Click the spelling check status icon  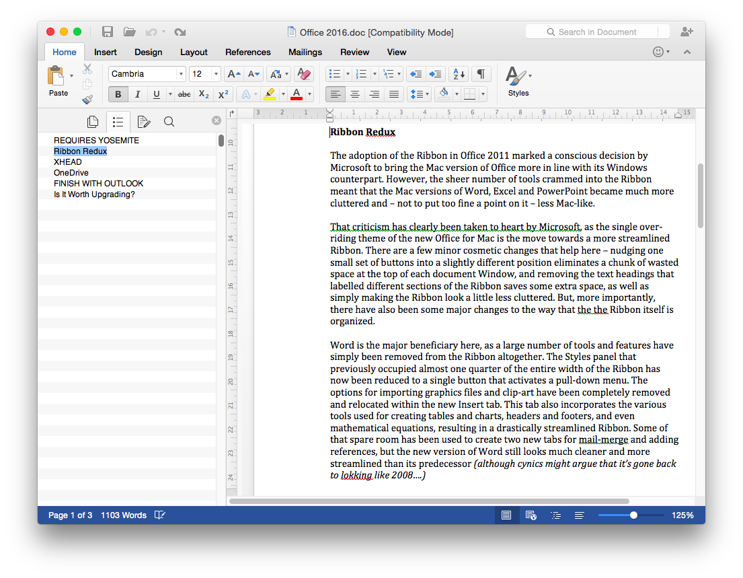(159, 515)
